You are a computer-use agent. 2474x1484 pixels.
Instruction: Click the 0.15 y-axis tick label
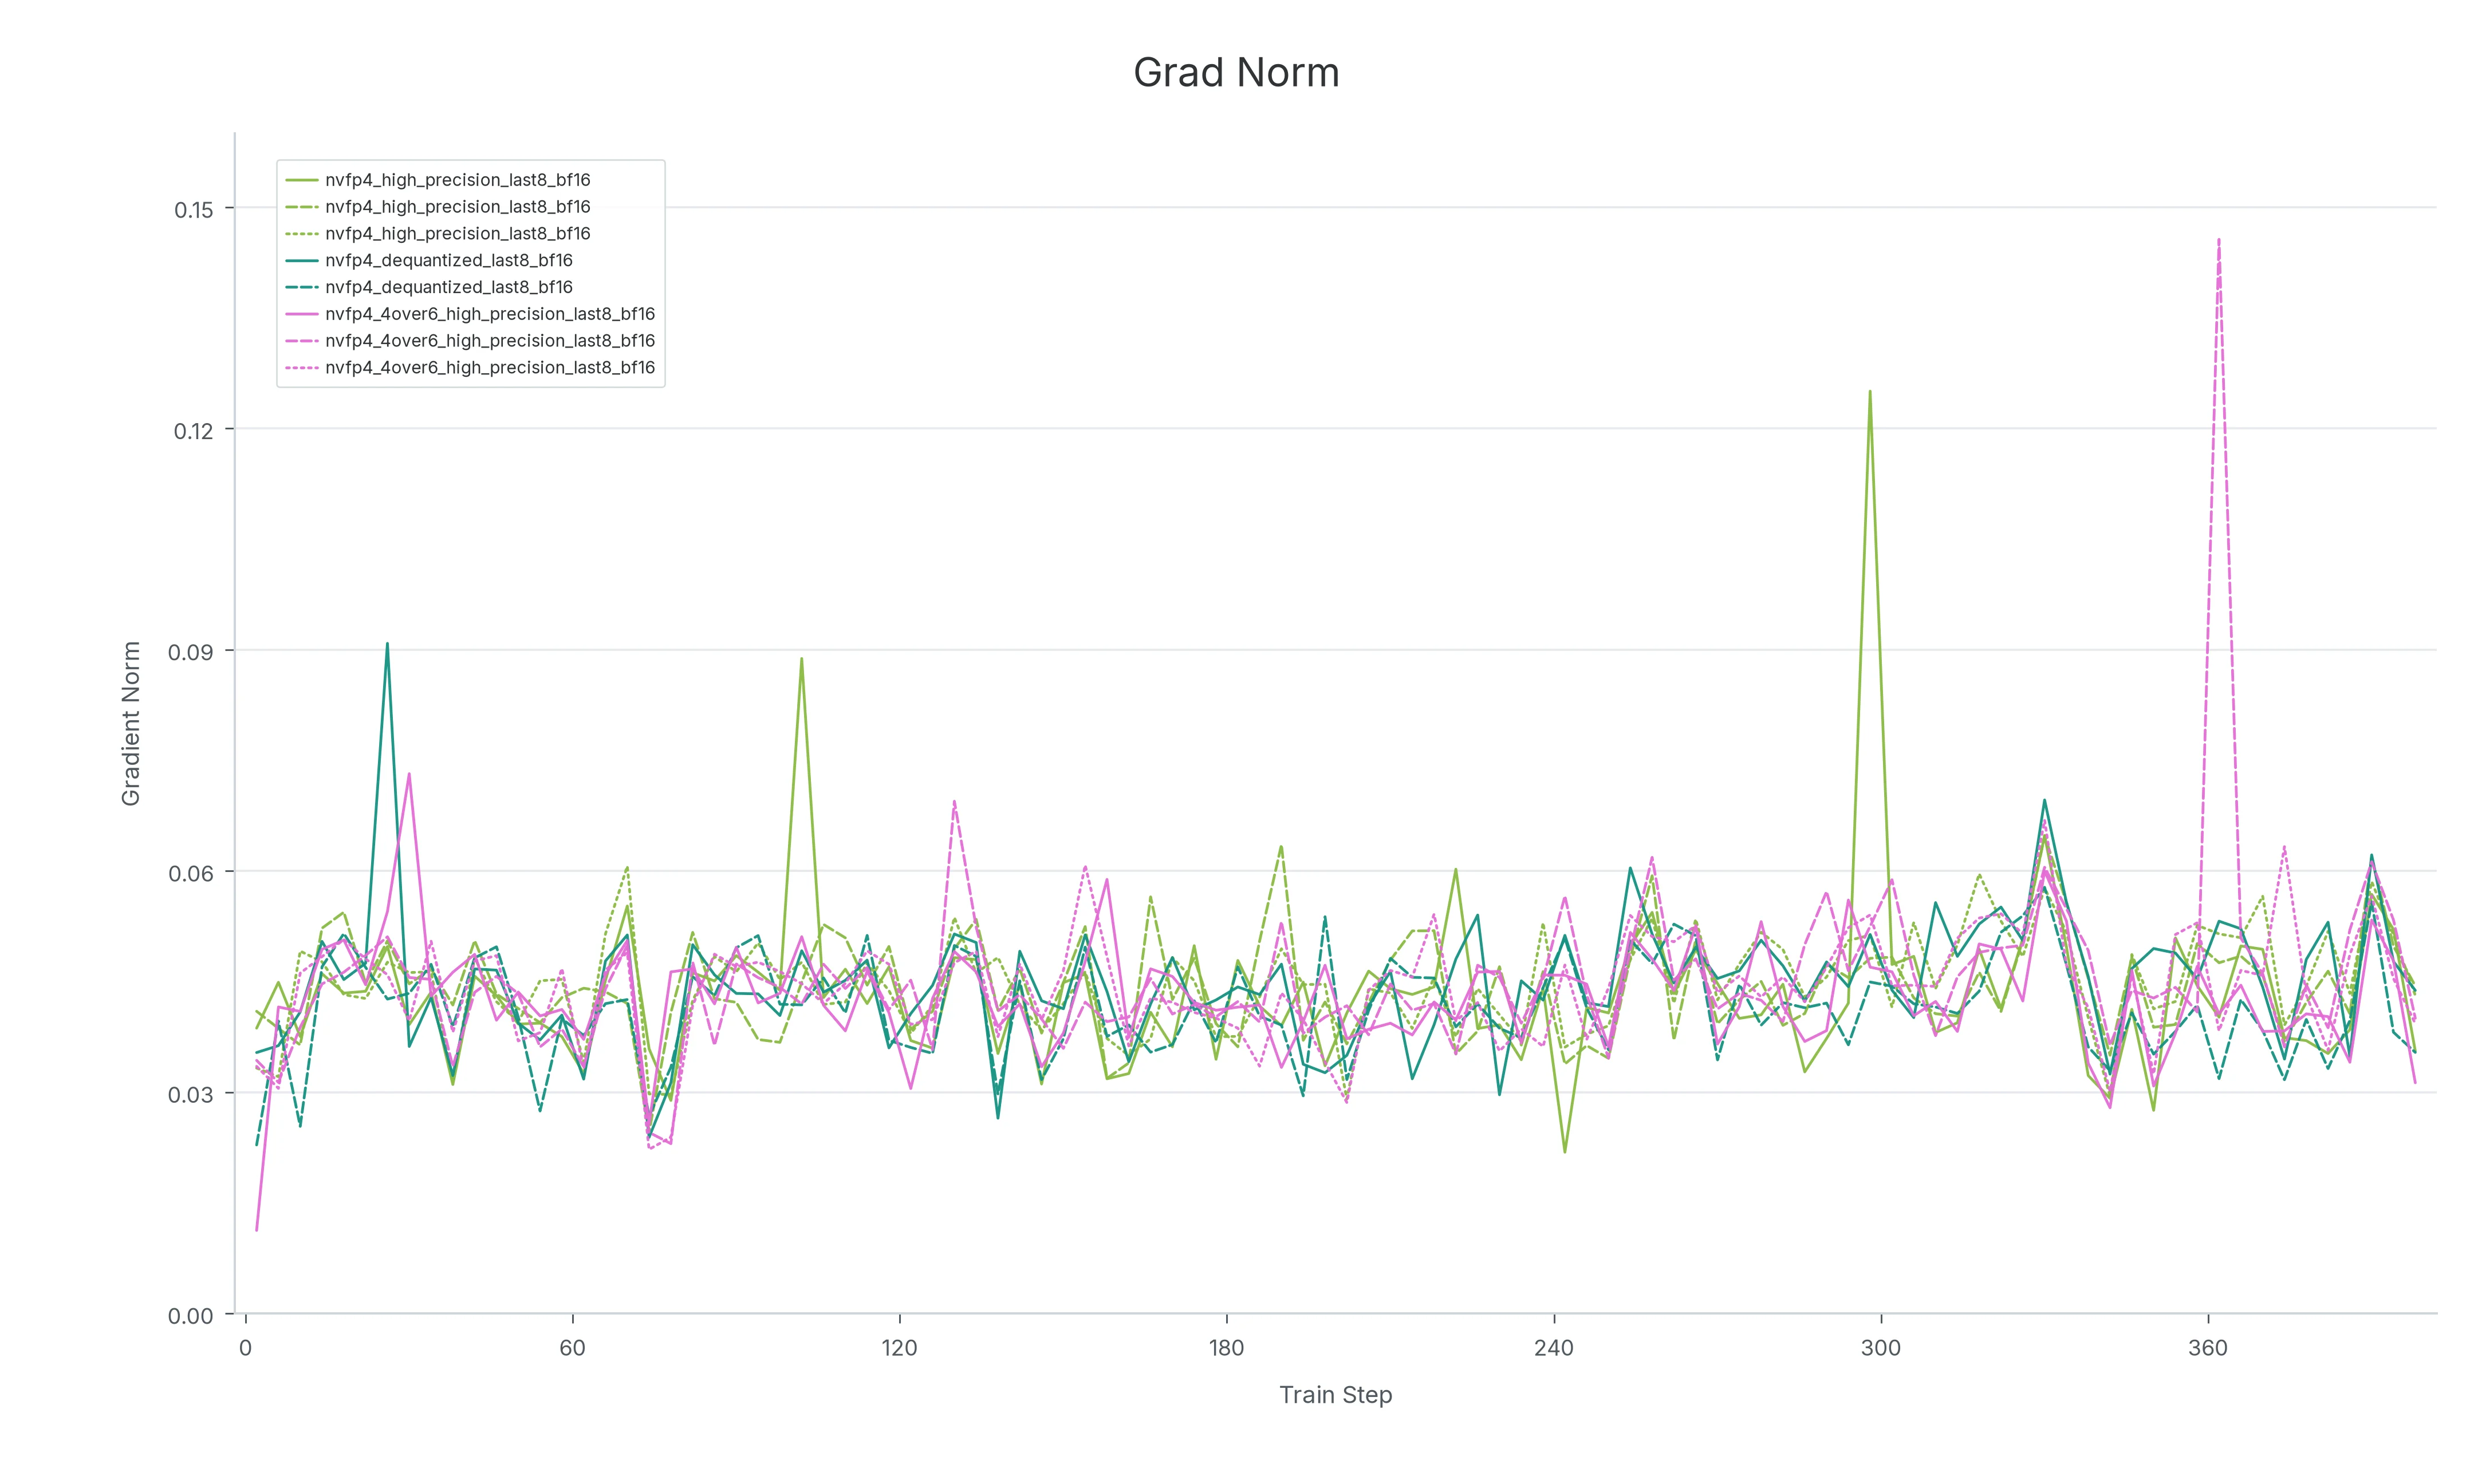[194, 210]
